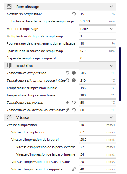Click link icon beside Température du plateau
Screen dimensions: 127x174
point(67,103)
